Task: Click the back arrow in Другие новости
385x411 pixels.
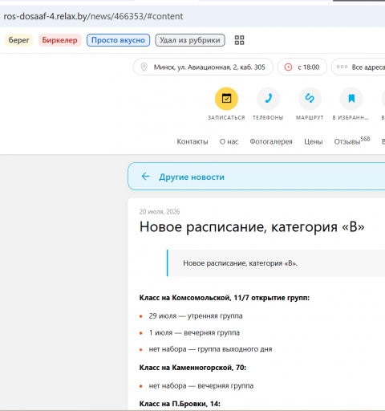Action: pyautogui.click(x=146, y=177)
